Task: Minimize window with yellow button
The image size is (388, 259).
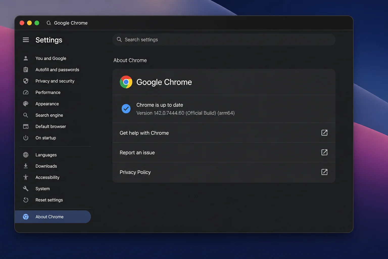Action: [29, 23]
